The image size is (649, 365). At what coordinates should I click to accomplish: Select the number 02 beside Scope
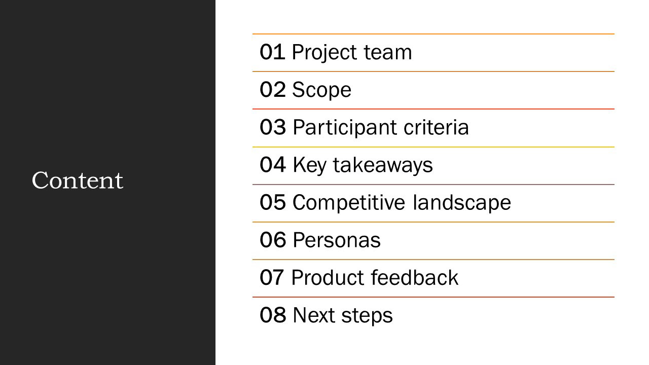(272, 90)
